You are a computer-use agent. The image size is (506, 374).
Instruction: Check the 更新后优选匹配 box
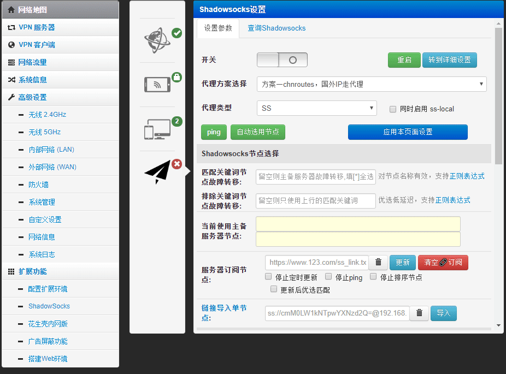274,289
